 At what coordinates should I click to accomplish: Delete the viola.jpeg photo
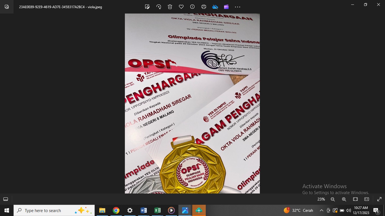170,7
